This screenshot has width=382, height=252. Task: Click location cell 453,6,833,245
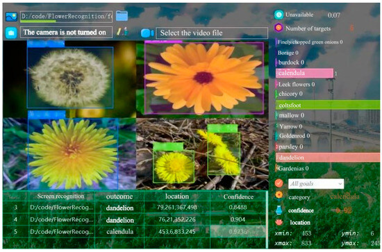[177, 232]
